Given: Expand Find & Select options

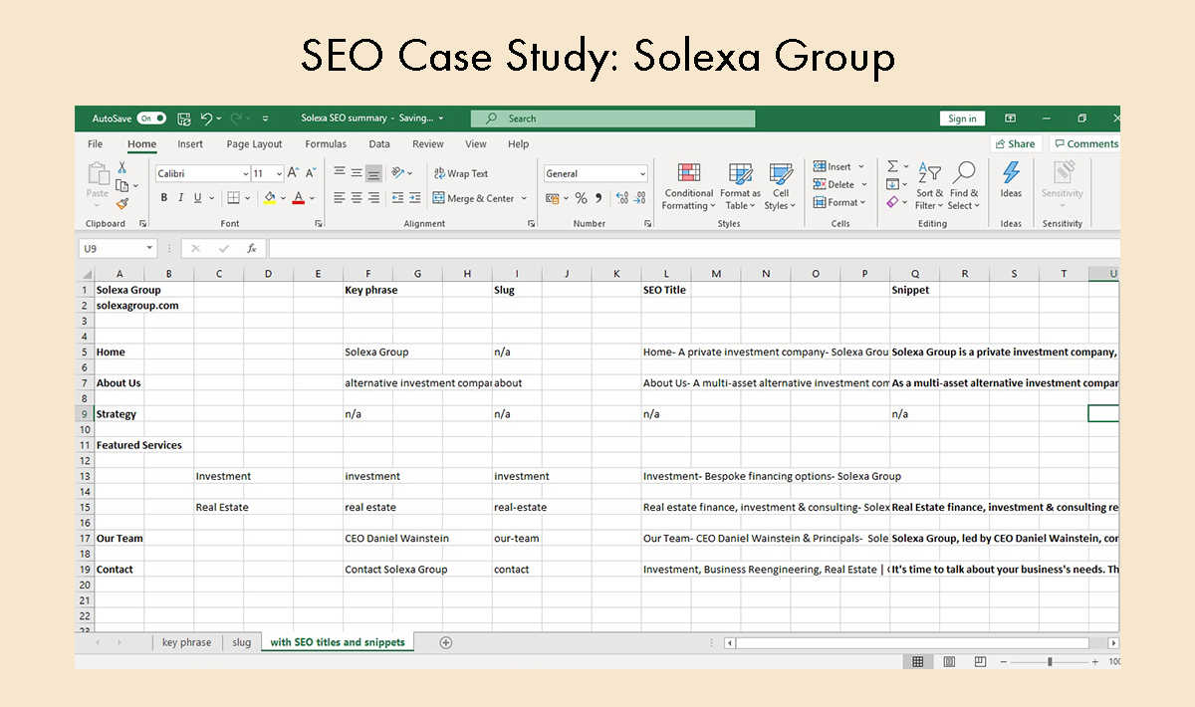Looking at the screenshot, I should click(964, 187).
